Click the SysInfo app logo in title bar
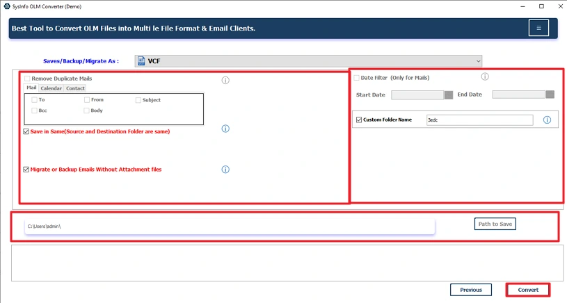Screen dimensions: 567x303 coord(6,6)
